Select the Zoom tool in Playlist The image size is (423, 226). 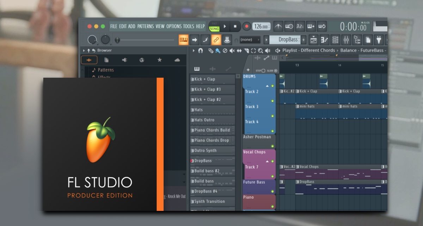260,51
